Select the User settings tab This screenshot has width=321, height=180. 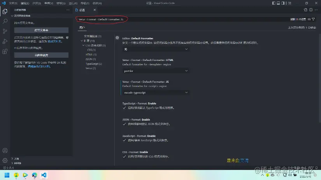(82, 28)
